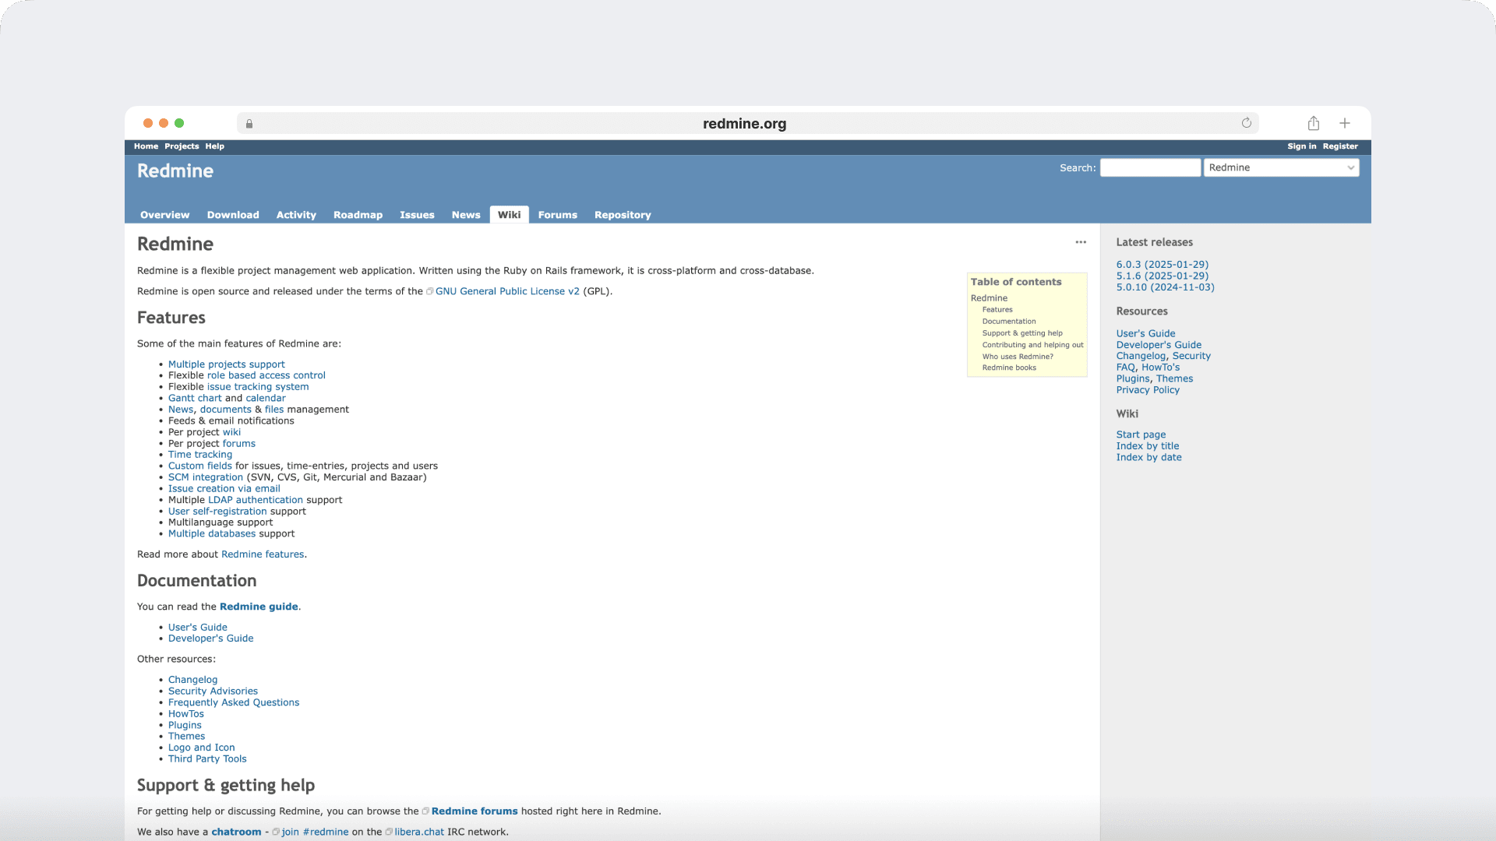Image resolution: width=1496 pixels, height=841 pixels.
Task: Open the Projects menu in the top bar
Action: (x=181, y=146)
